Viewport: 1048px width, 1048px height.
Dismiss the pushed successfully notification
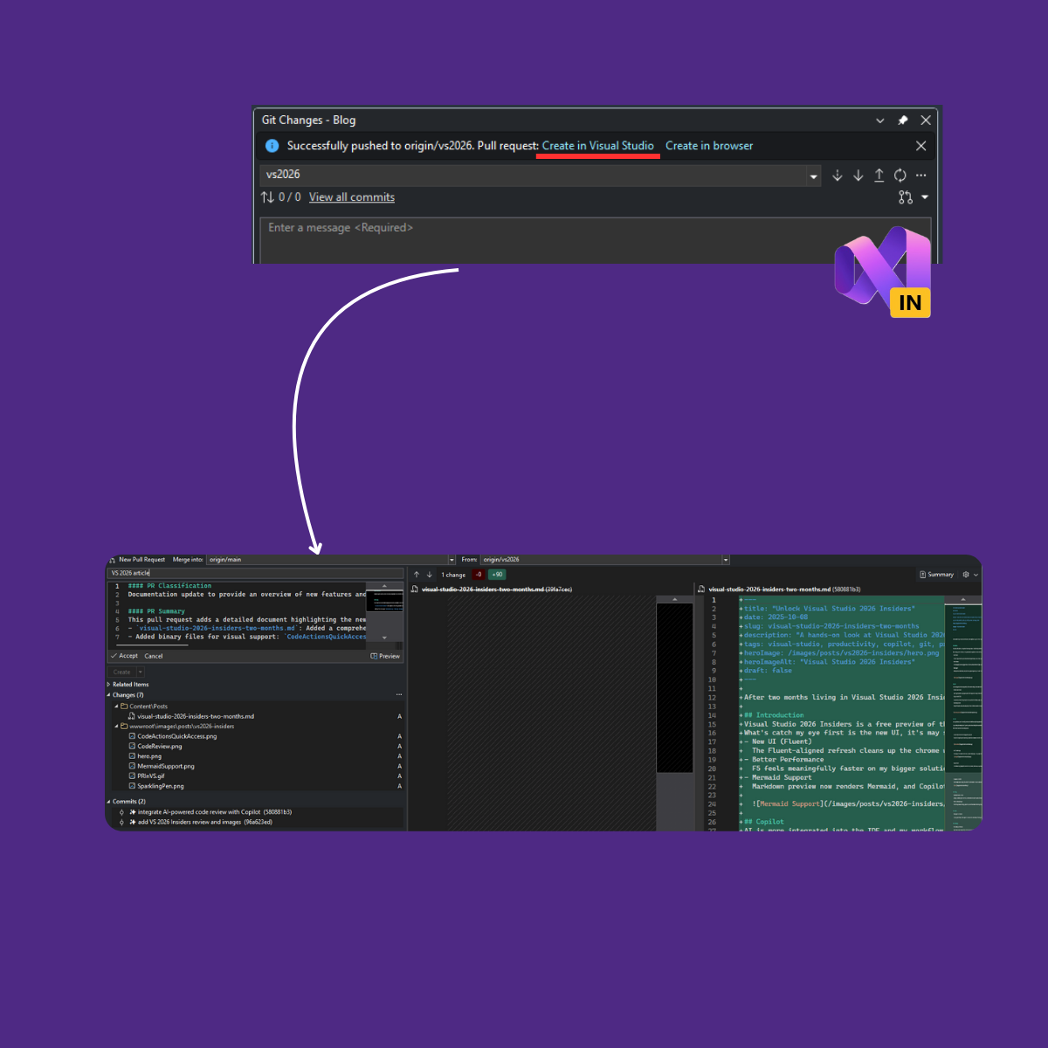point(920,146)
